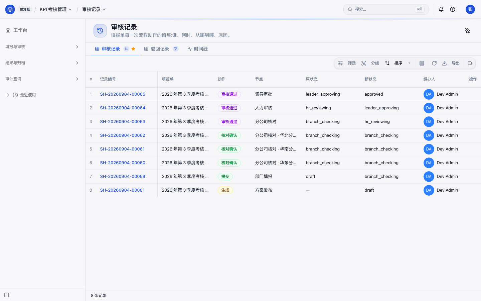Collapse sidebar with bottom-left panel icon
Image resolution: width=481 pixels, height=301 pixels.
(x=7, y=295)
